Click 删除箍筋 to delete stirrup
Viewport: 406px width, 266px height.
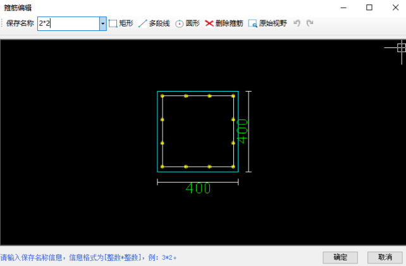pos(224,23)
